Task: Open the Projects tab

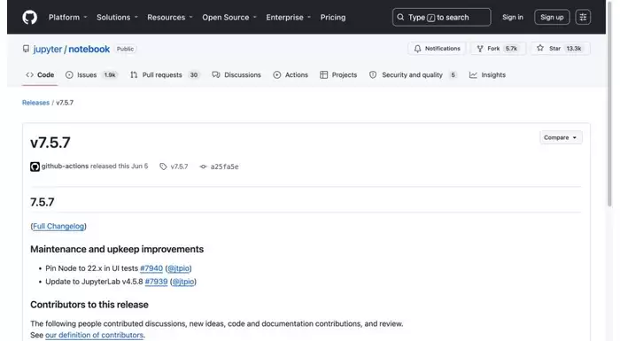Action: point(338,74)
